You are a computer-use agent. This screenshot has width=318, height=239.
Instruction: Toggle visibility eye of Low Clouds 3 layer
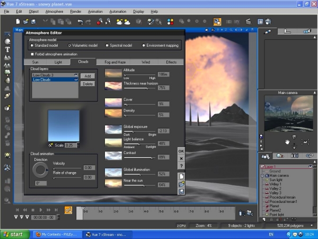[x=76, y=75]
